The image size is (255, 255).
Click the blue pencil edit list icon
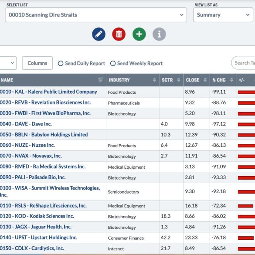pos(99,34)
